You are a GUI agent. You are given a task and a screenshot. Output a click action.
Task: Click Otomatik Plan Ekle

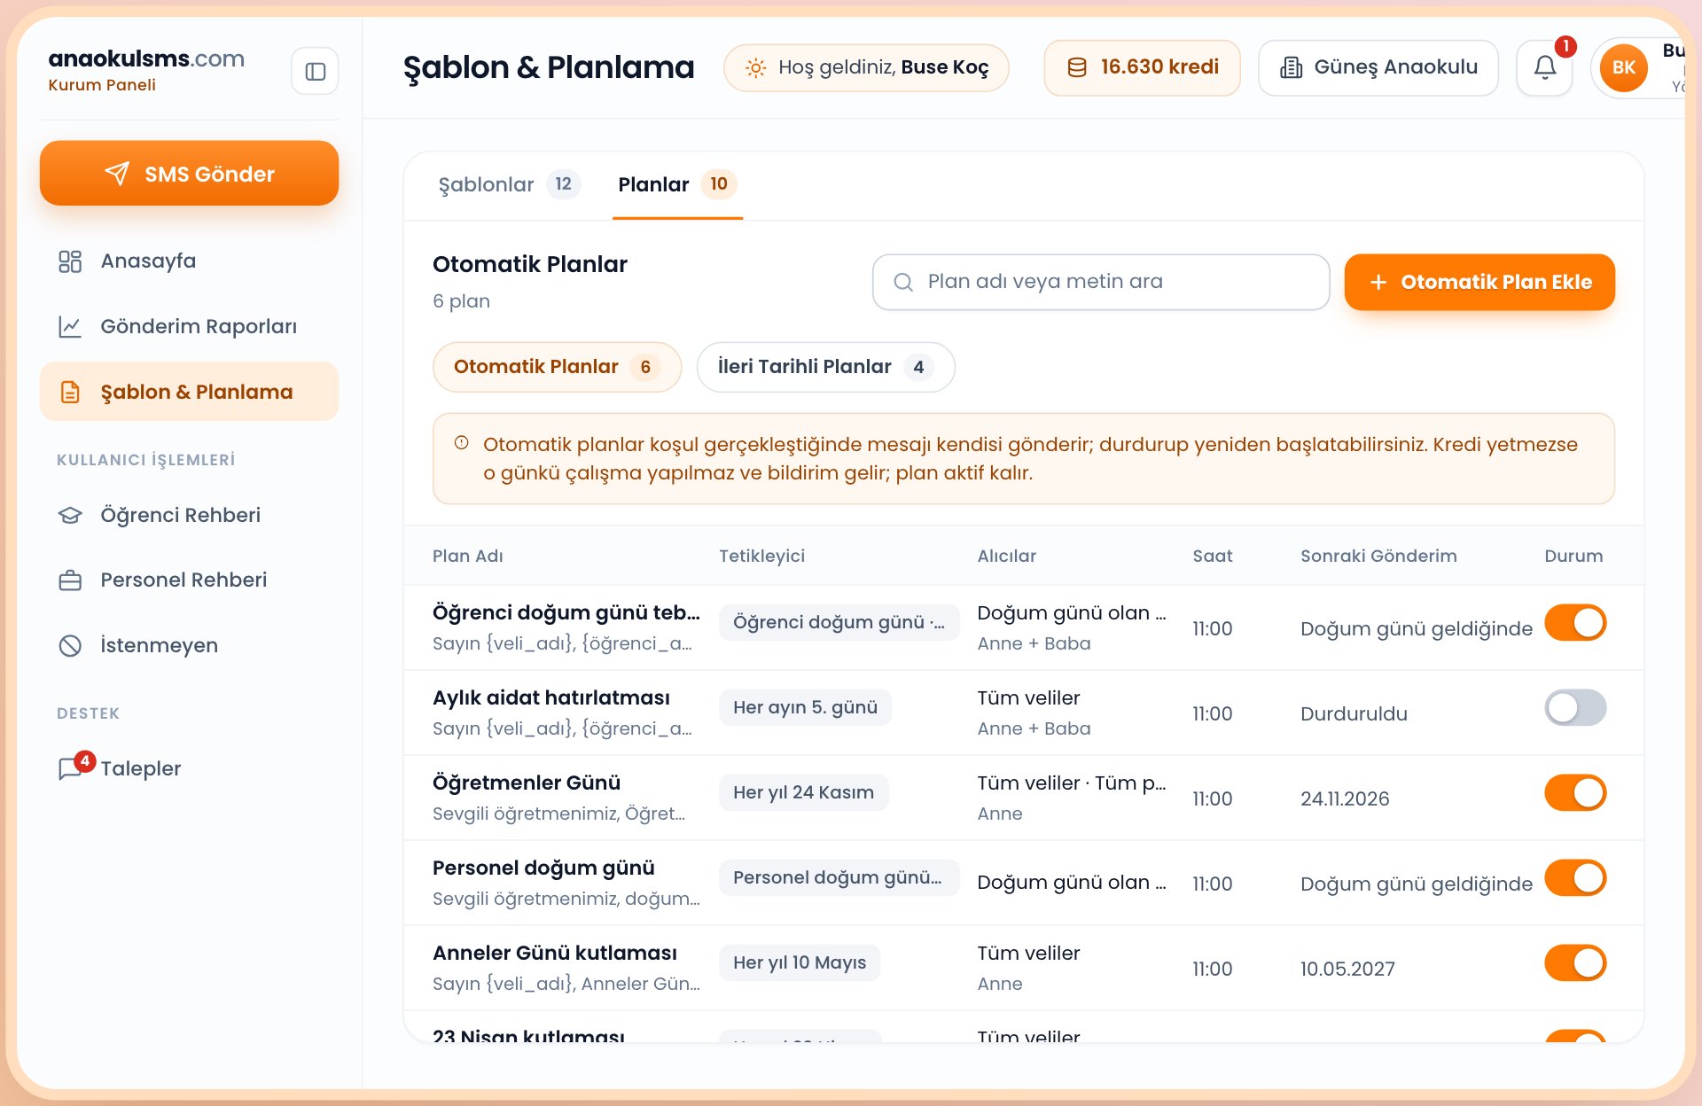pos(1479,282)
